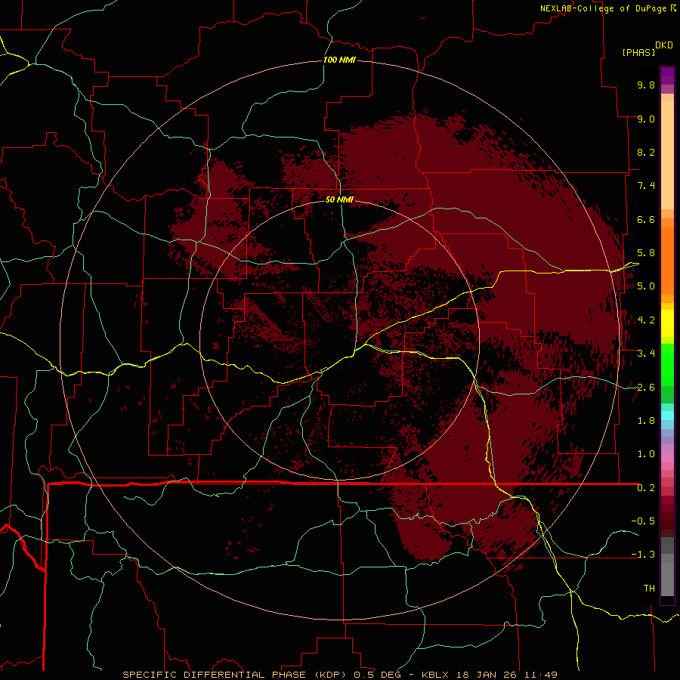Screen dimensions: 680x680
Task: Select the 8.2 scale value
Action: click(x=646, y=152)
